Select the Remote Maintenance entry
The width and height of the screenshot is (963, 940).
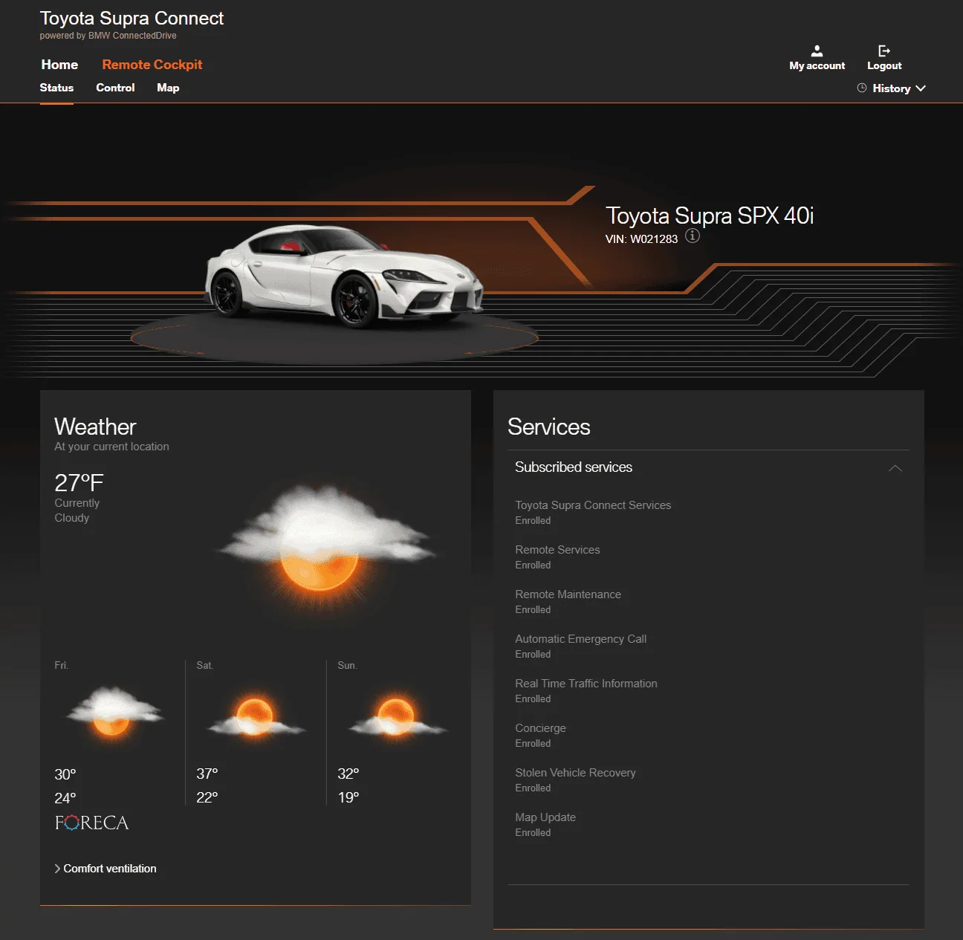point(568,601)
